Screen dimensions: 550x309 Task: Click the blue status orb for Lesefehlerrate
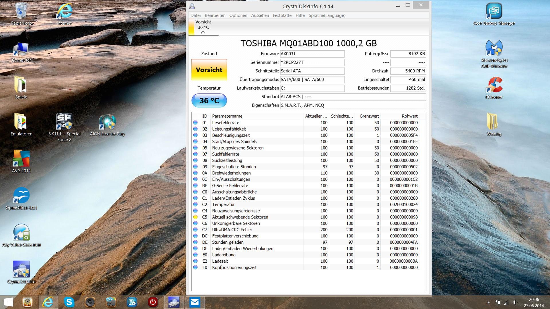pos(195,123)
